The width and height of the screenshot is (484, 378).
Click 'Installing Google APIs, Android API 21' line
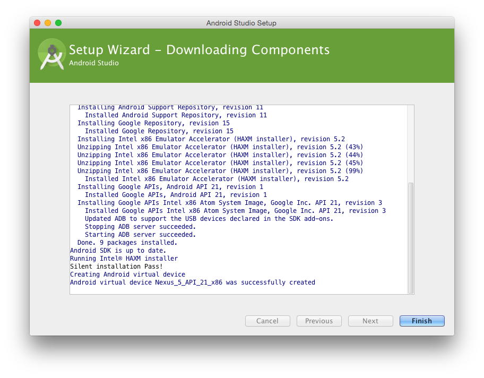point(170,186)
